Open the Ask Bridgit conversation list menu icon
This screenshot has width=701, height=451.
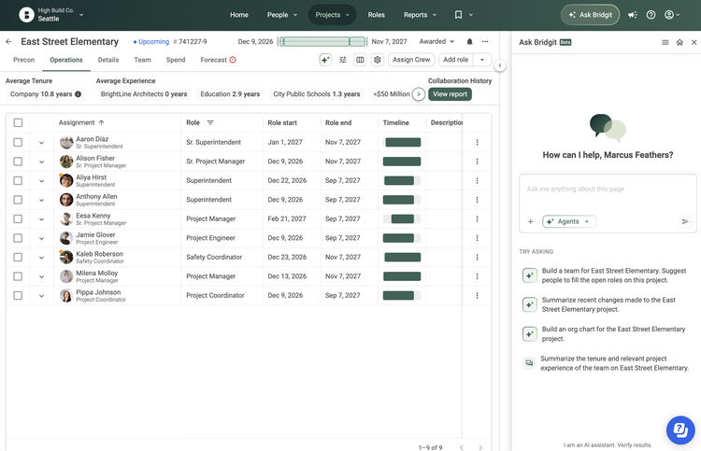pyautogui.click(x=665, y=42)
